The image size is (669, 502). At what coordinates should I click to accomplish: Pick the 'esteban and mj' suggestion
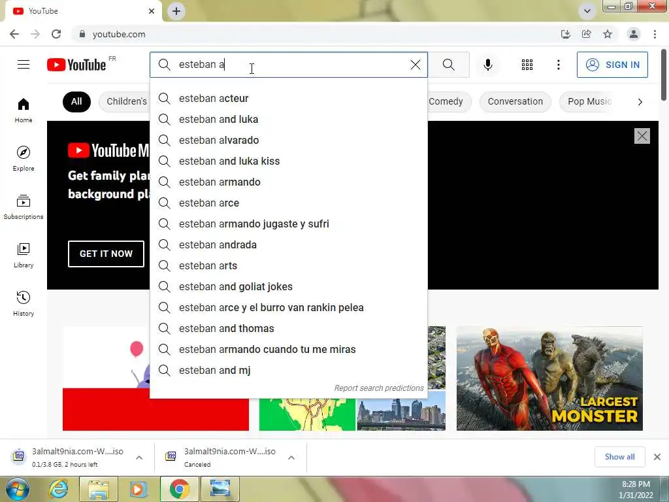(x=289, y=370)
